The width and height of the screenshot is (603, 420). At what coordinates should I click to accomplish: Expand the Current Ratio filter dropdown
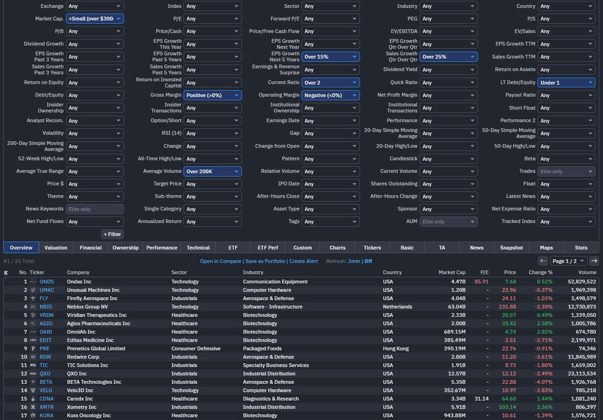pos(331,82)
